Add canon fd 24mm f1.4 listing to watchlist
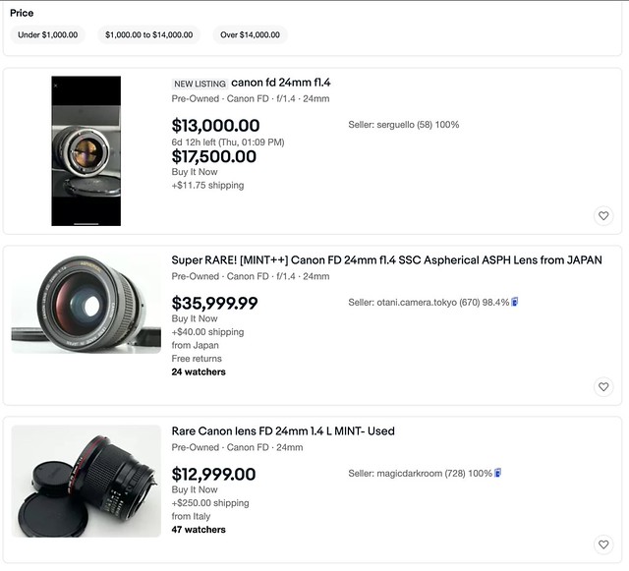Screen dimensions: 629x571 (x=603, y=216)
